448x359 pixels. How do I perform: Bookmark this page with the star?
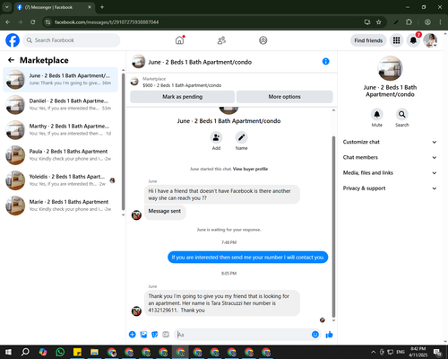click(x=379, y=22)
